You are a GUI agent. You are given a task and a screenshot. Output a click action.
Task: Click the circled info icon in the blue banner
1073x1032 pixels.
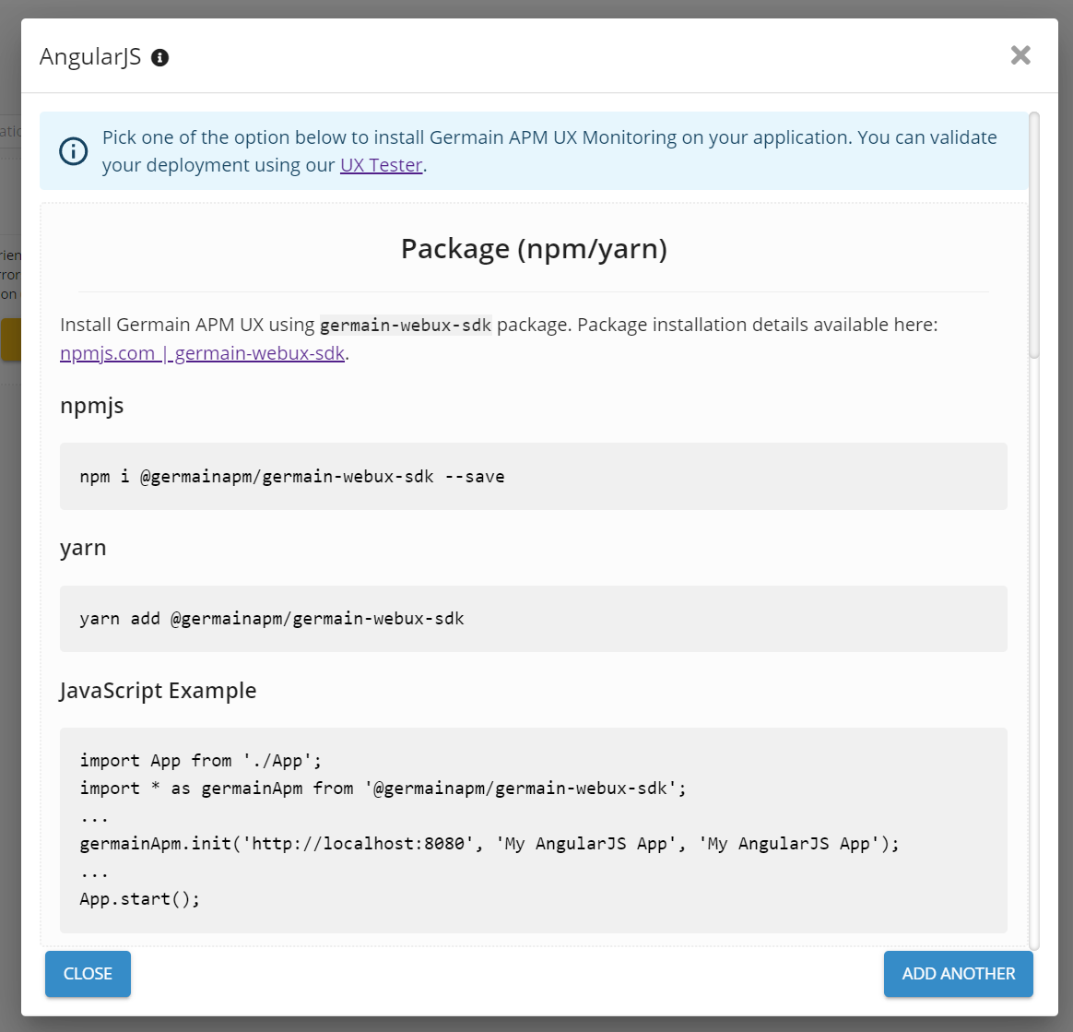click(74, 151)
